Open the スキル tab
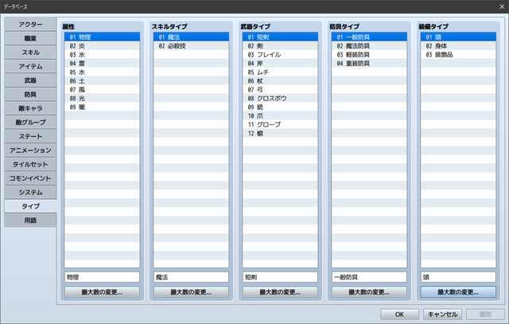 [30, 53]
